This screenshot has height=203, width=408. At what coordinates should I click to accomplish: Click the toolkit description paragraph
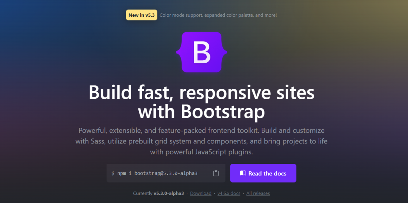[x=202, y=141]
